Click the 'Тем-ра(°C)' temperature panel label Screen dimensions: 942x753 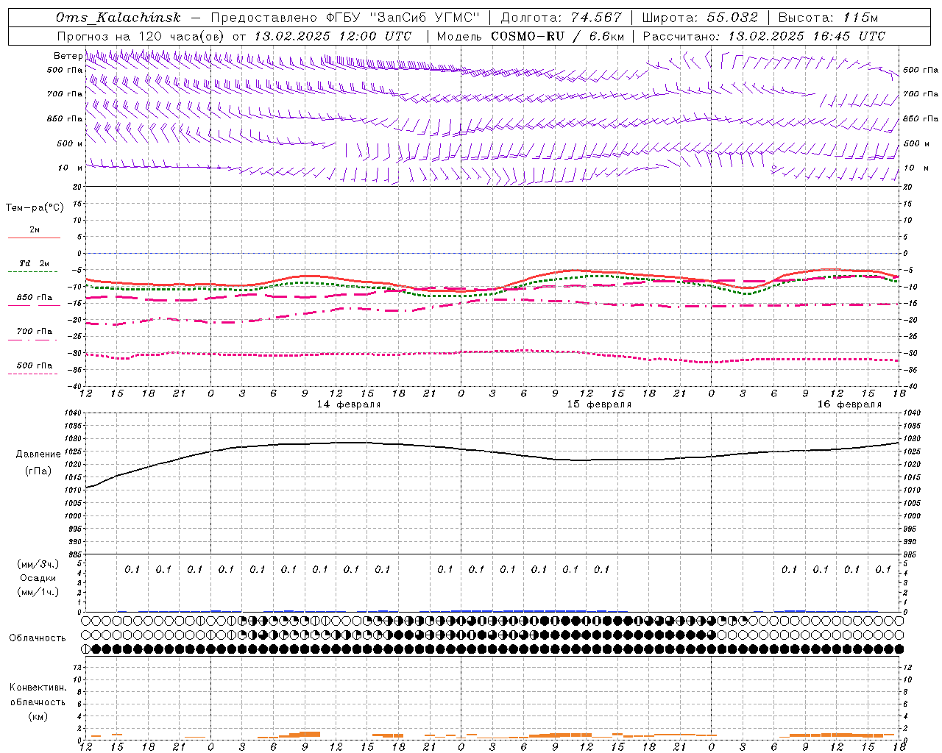tap(35, 208)
